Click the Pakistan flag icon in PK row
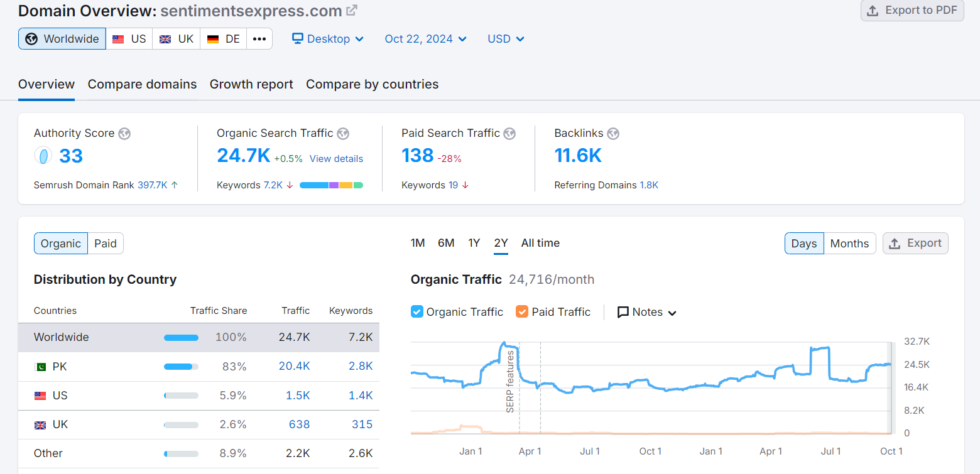Image resolution: width=980 pixels, height=474 pixels. click(x=40, y=367)
